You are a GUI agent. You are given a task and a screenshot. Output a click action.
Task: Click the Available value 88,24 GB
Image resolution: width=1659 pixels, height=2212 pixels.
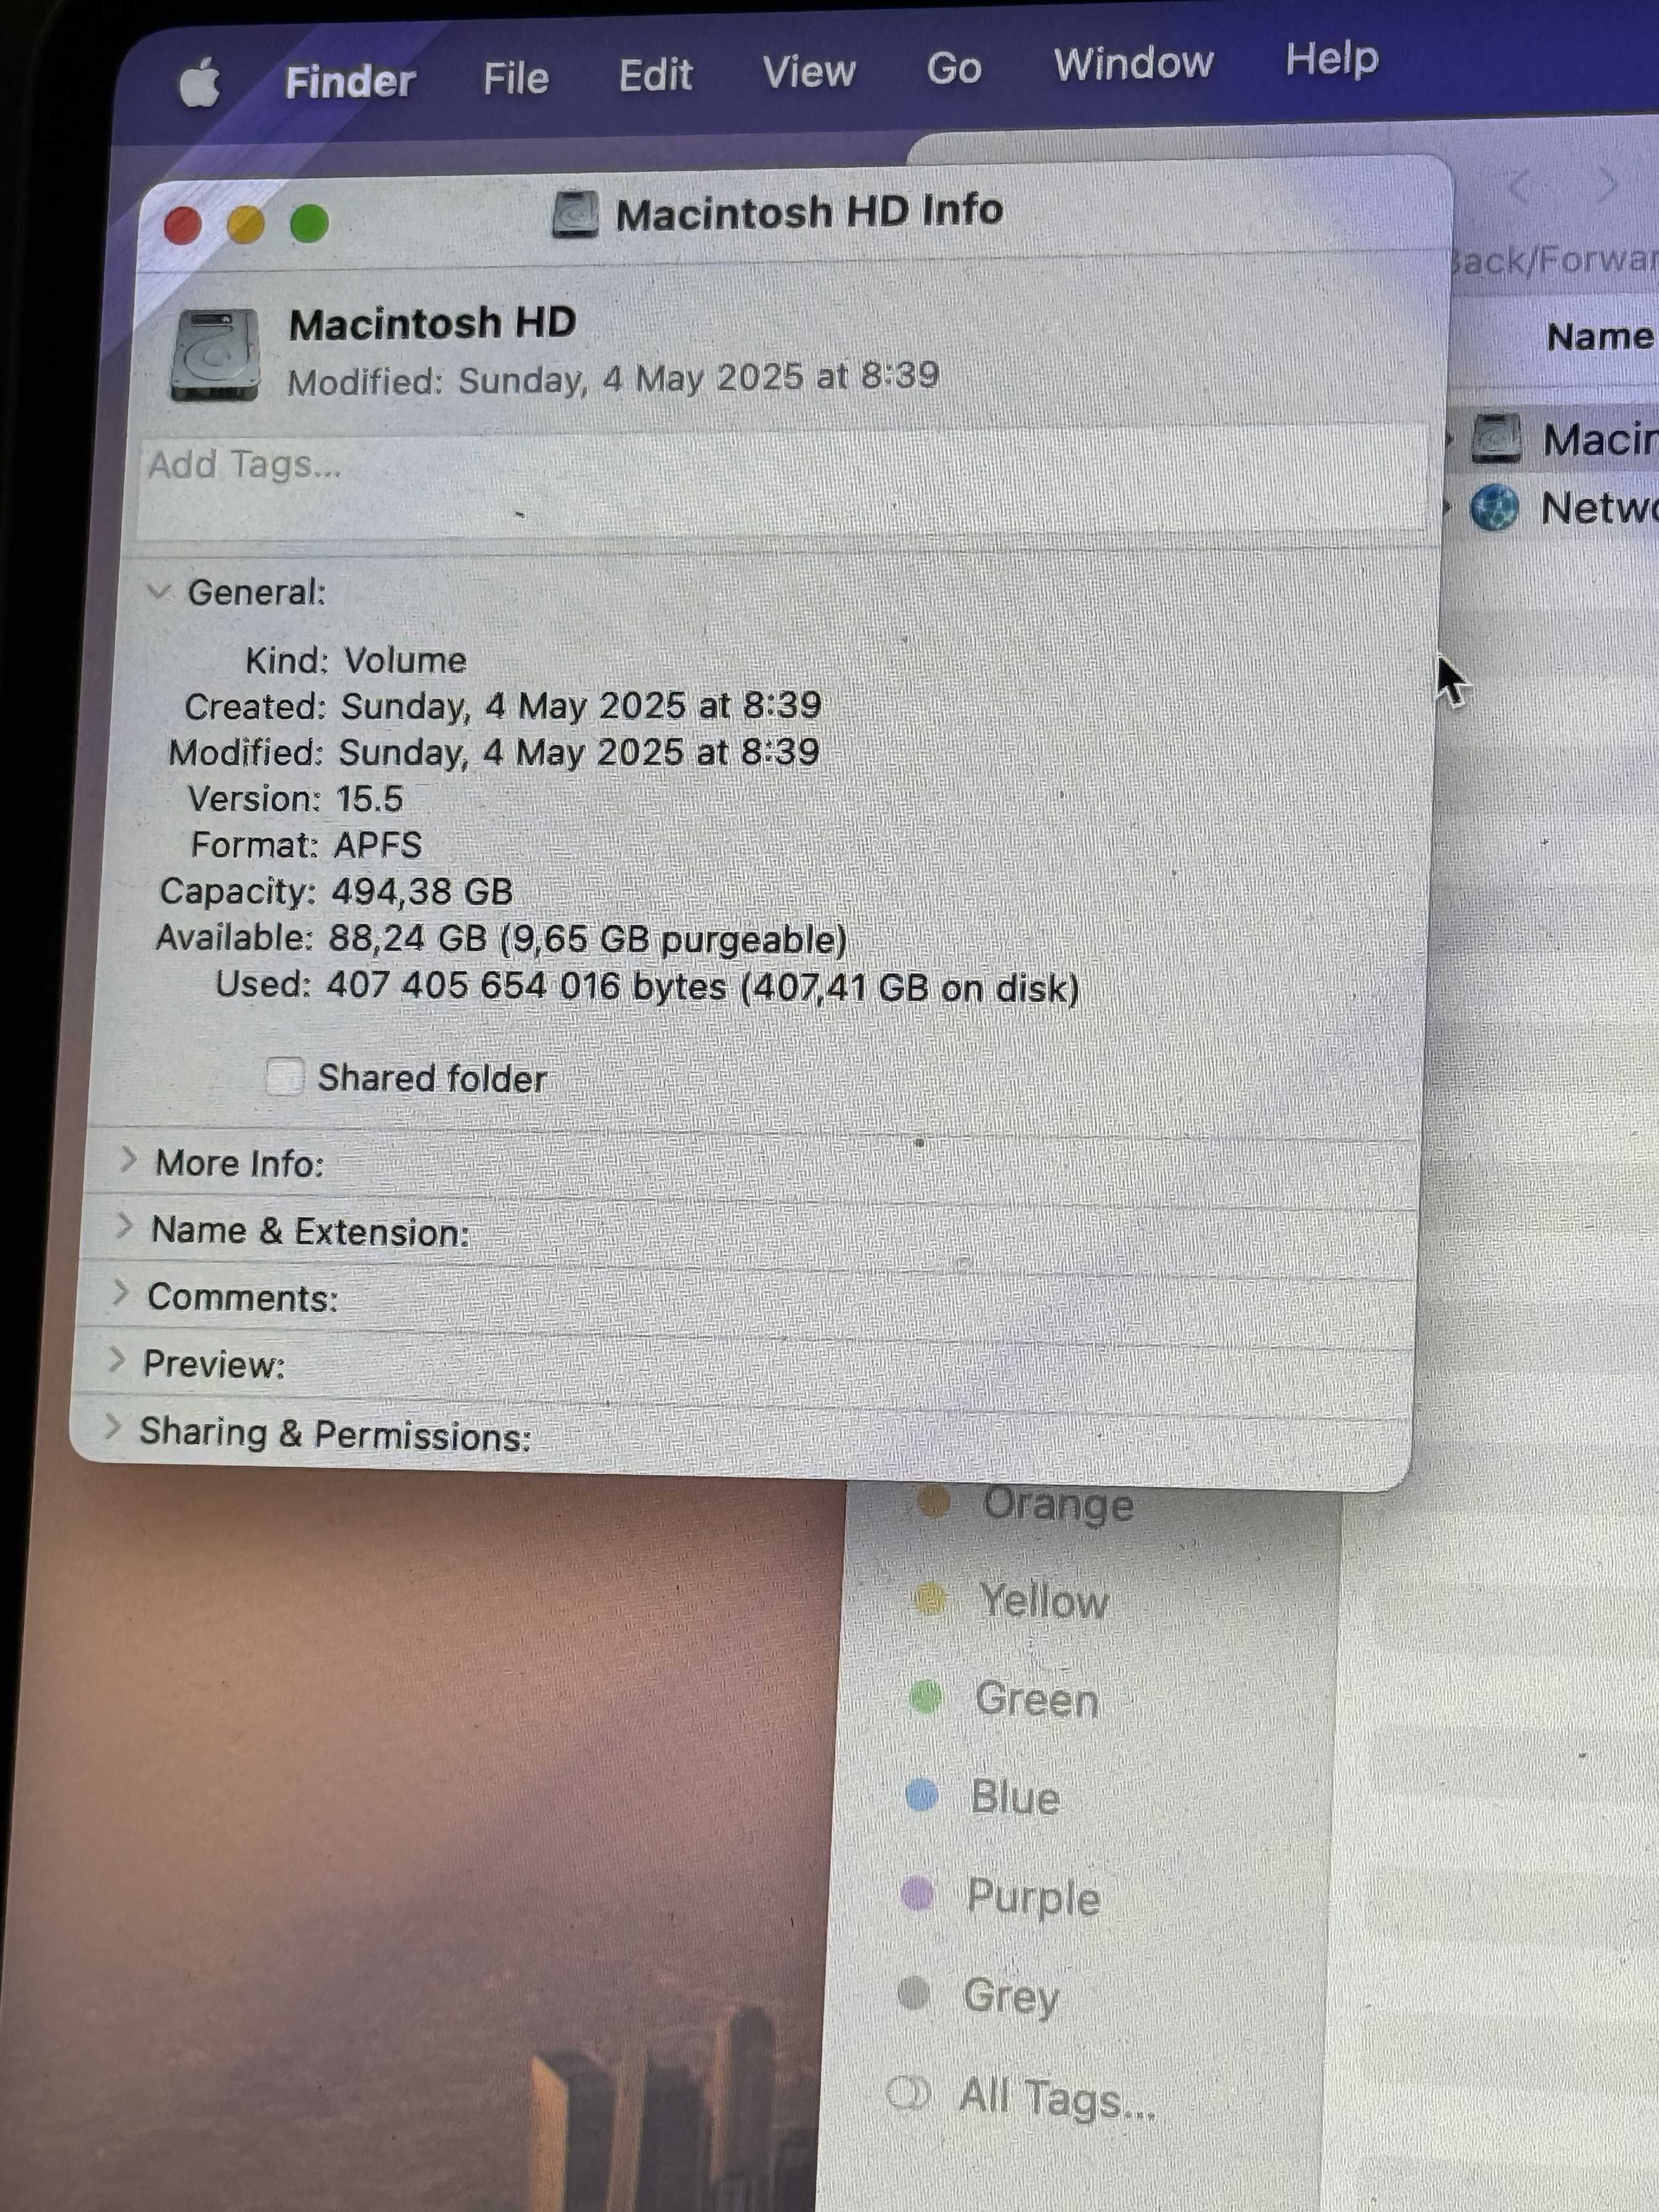[408, 938]
